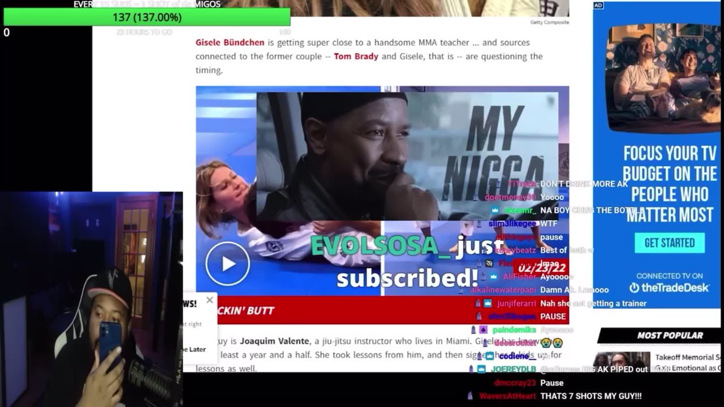Viewport: 724px width, 407px height.
Task: Click the green 137% goal progress bar
Action: coord(146,18)
